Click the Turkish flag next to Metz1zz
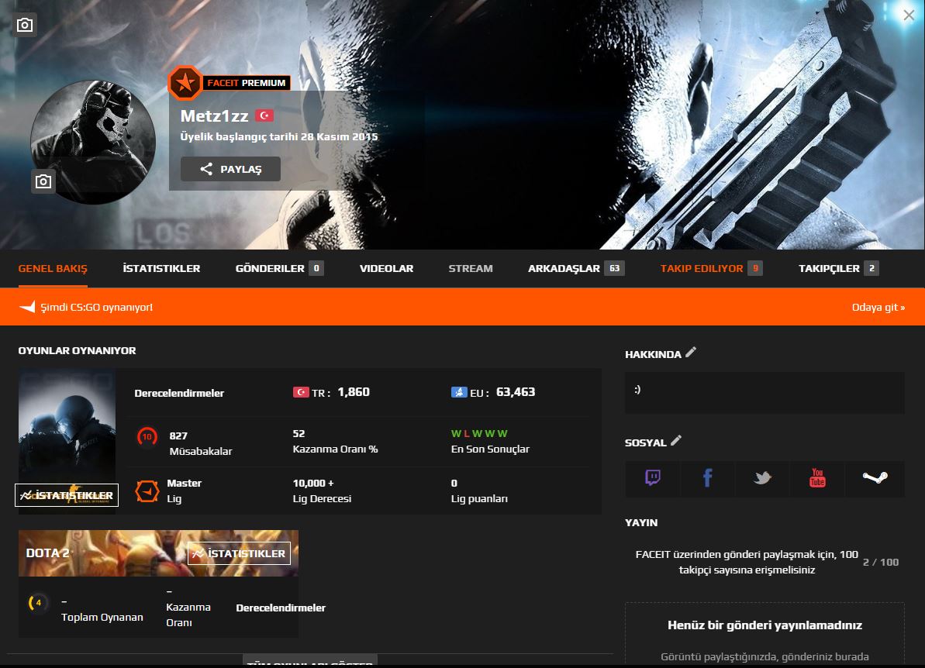Image resolution: width=925 pixels, height=668 pixels. [264, 115]
